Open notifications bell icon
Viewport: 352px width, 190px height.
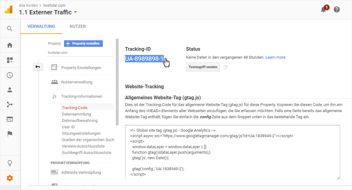(x=324, y=10)
